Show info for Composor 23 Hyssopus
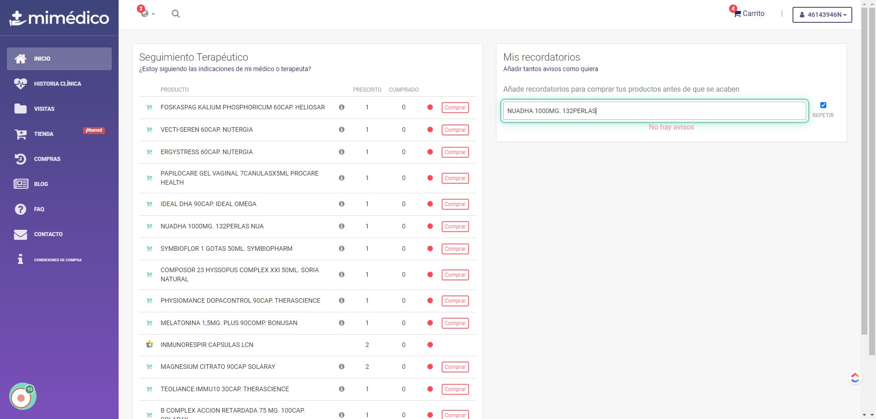 [x=341, y=274]
